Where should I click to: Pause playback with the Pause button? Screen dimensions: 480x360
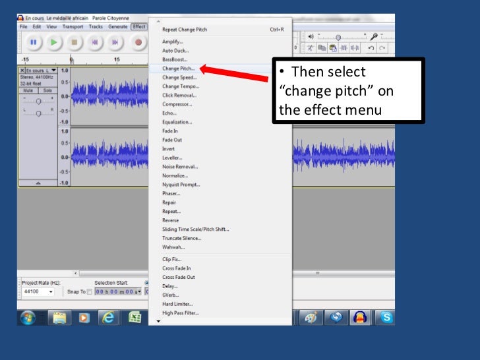[x=34, y=42]
